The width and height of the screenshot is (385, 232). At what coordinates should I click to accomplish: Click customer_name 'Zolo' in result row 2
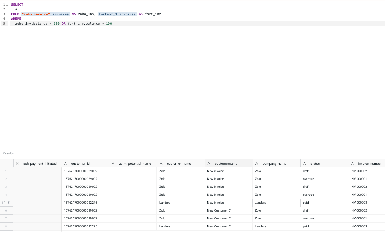pos(181,179)
